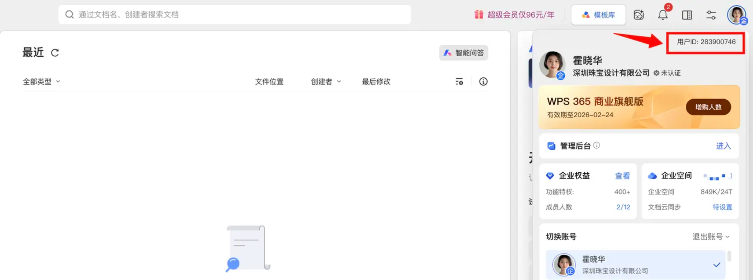Select the 霍晓华 account in switch list

pyautogui.click(x=635, y=265)
